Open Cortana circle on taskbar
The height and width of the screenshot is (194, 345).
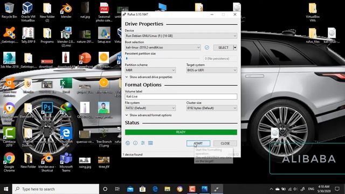(105, 189)
